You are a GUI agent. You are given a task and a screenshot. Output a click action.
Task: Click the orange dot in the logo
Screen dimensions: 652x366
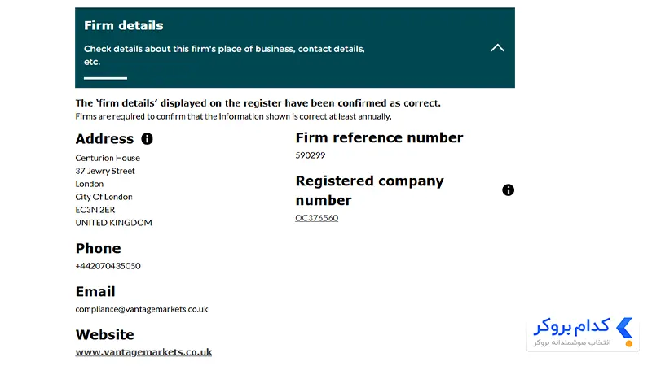tap(628, 343)
